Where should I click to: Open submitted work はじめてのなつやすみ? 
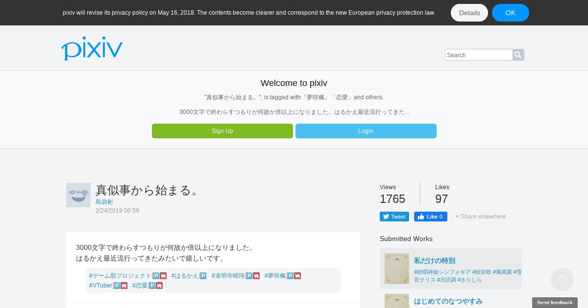tap(448, 301)
